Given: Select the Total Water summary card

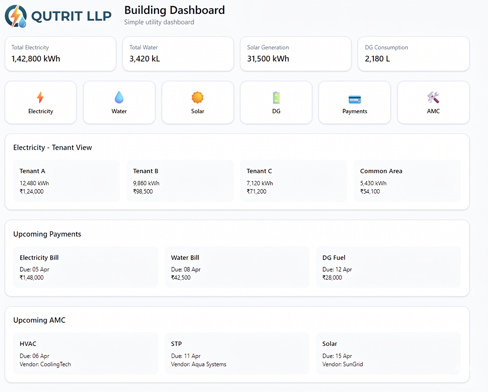Looking at the screenshot, I should click(178, 54).
